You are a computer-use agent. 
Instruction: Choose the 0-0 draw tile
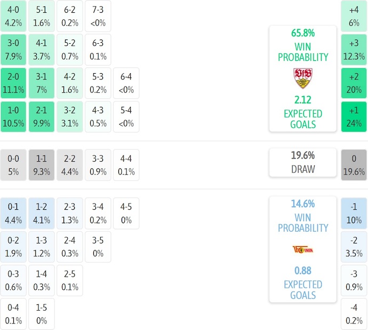(14, 165)
